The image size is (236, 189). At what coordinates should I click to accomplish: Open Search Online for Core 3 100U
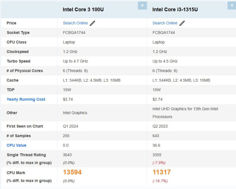[76, 23]
